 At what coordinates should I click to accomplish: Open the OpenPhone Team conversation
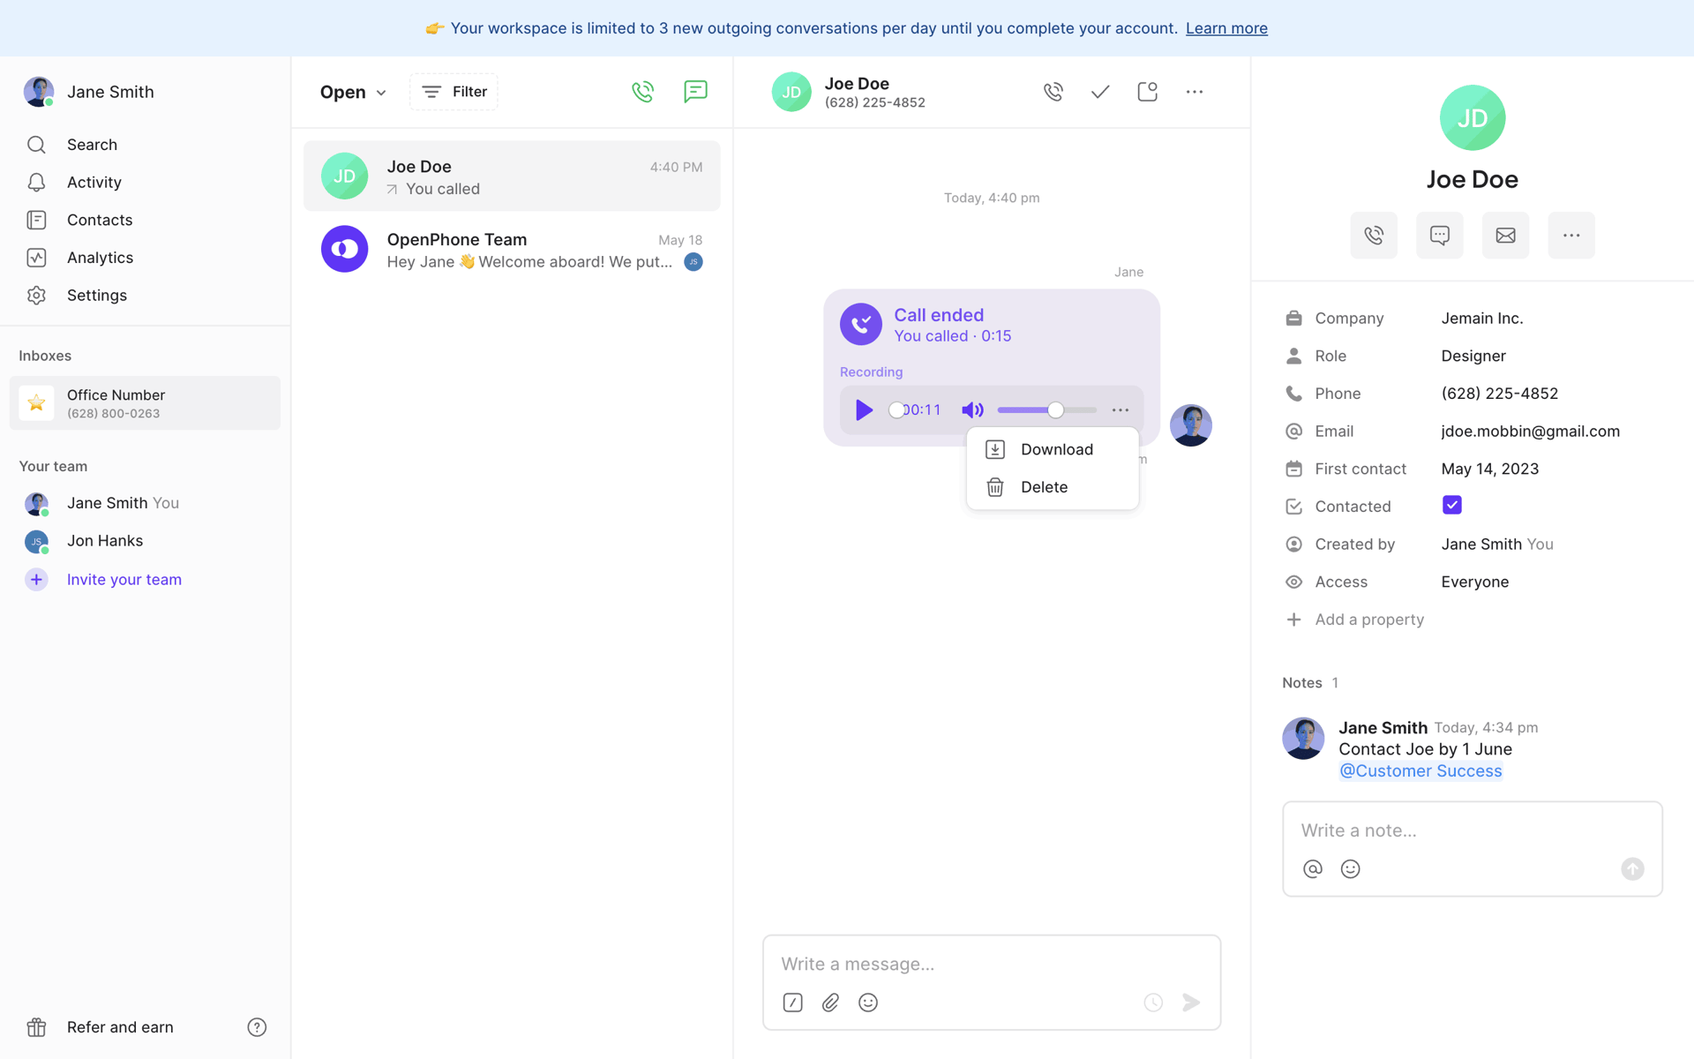point(512,250)
